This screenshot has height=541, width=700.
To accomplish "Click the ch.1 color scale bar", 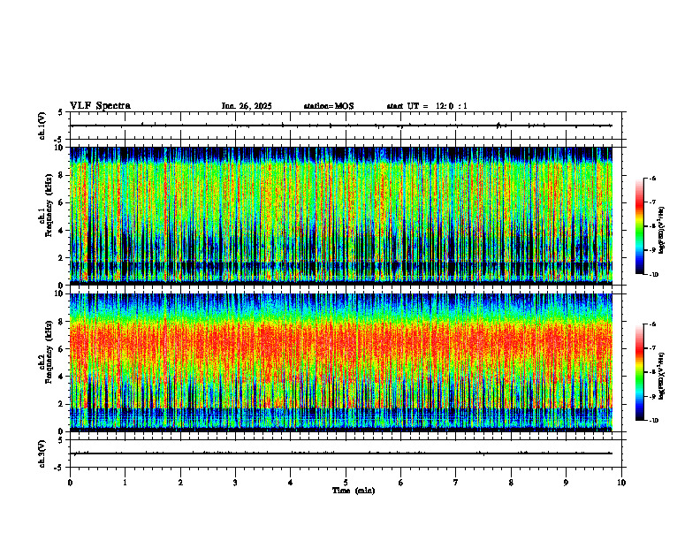I will coord(639,226).
